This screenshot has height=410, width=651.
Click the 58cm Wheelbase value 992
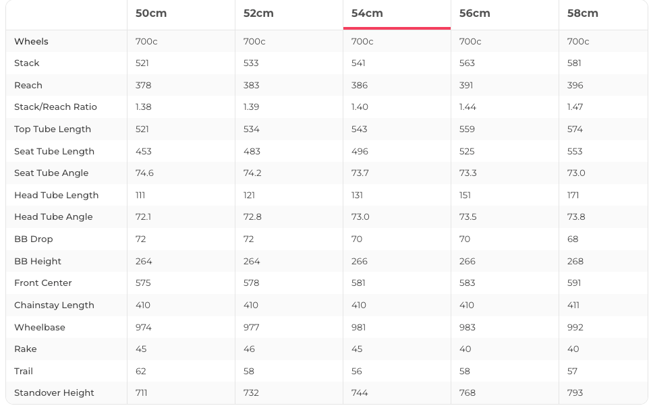click(575, 327)
